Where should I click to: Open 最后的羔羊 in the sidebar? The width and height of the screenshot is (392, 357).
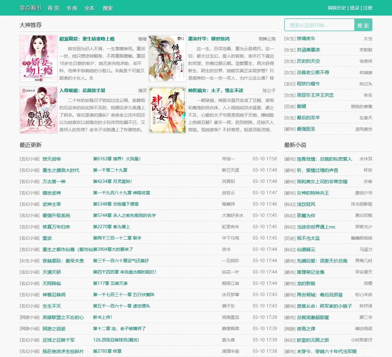pyautogui.click(x=308, y=118)
